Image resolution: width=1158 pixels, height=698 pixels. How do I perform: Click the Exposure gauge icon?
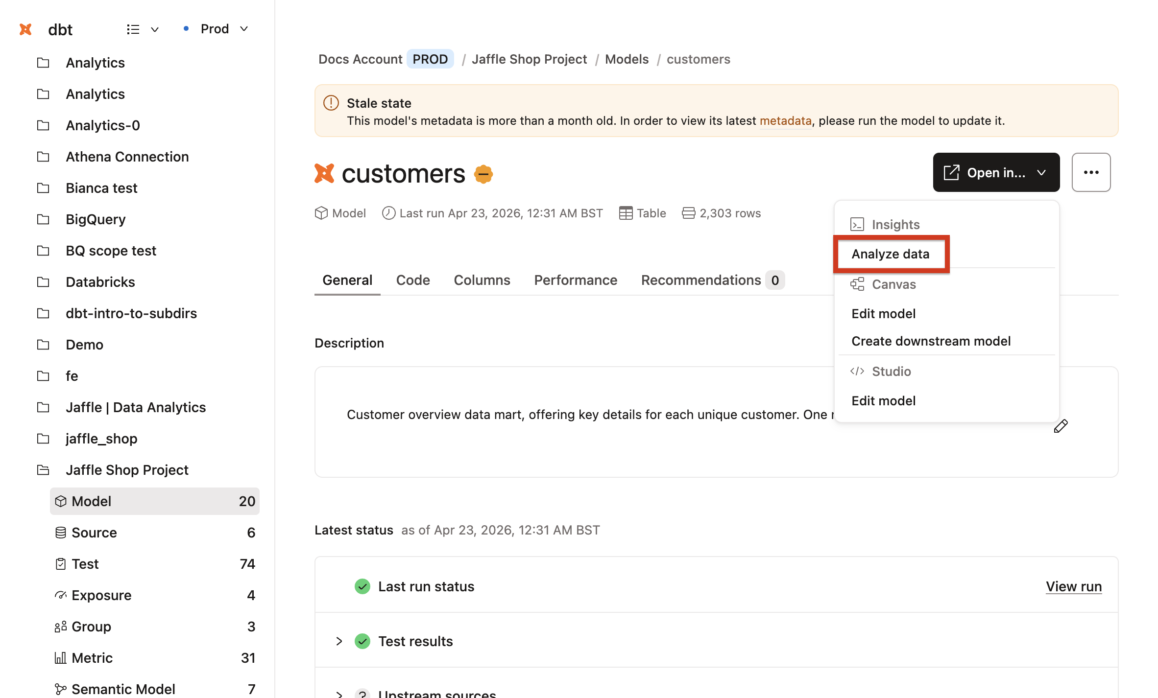click(x=61, y=595)
